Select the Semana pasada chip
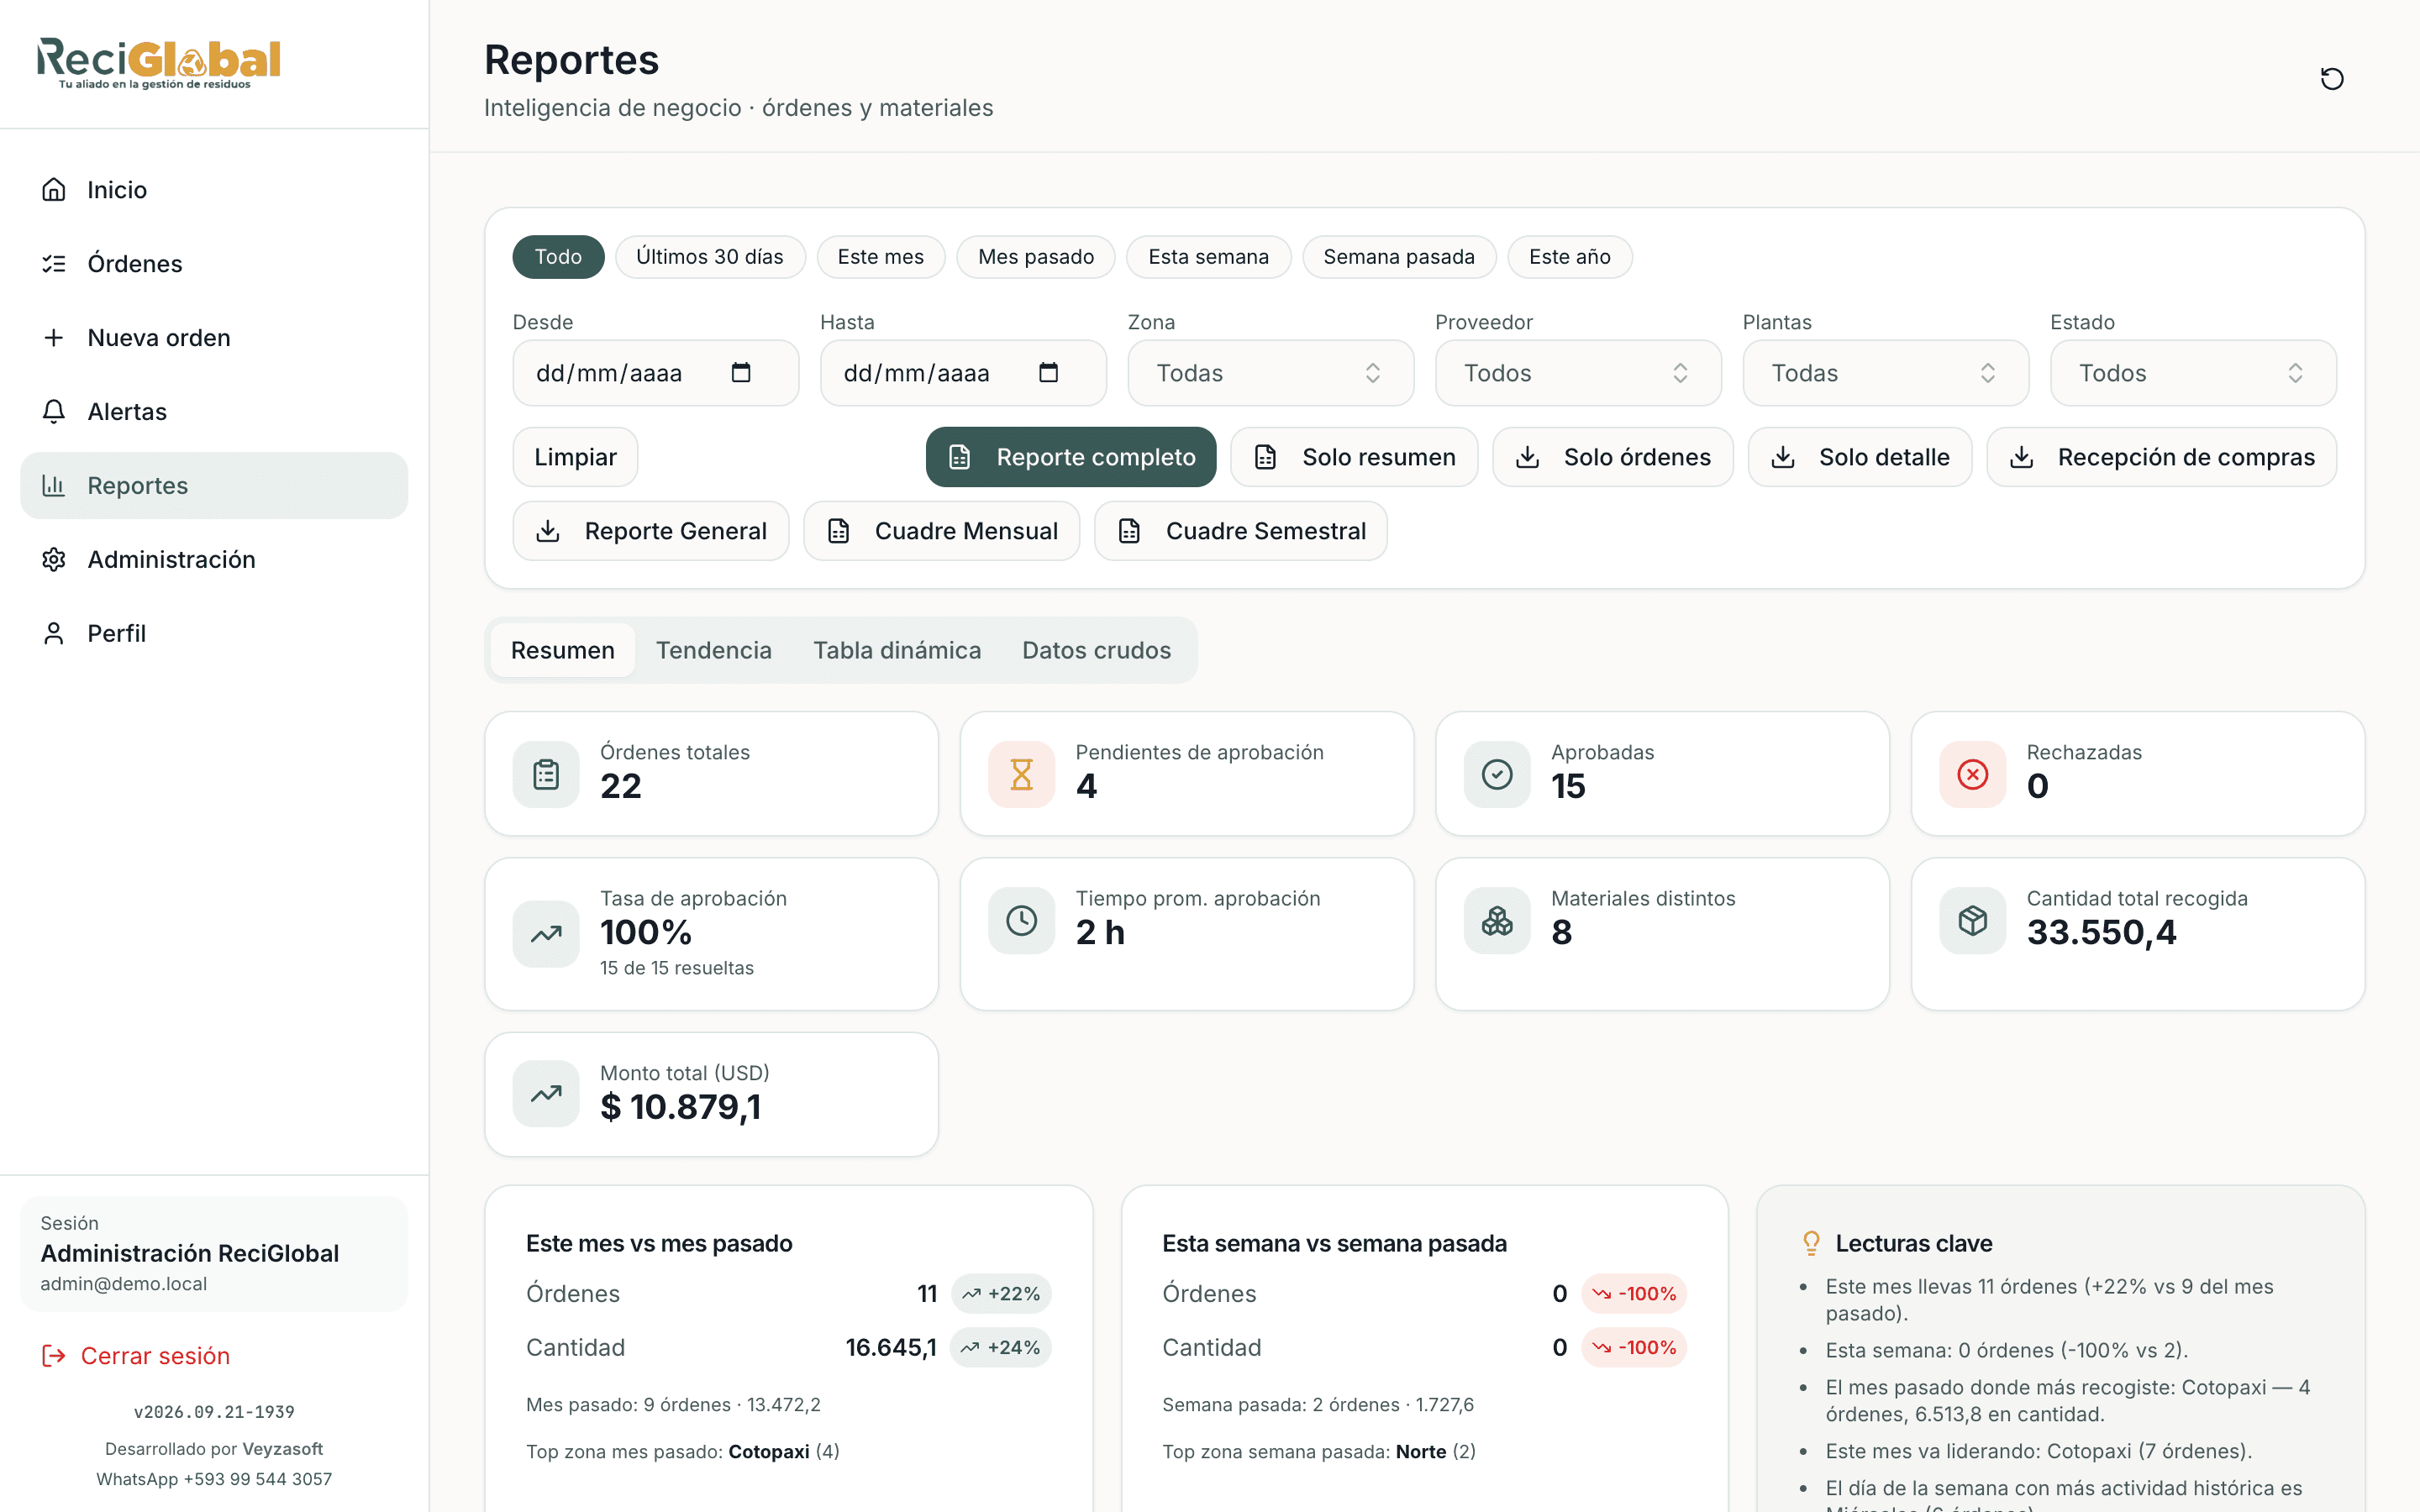This screenshot has height=1512, width=2420. coord(1399,257)
